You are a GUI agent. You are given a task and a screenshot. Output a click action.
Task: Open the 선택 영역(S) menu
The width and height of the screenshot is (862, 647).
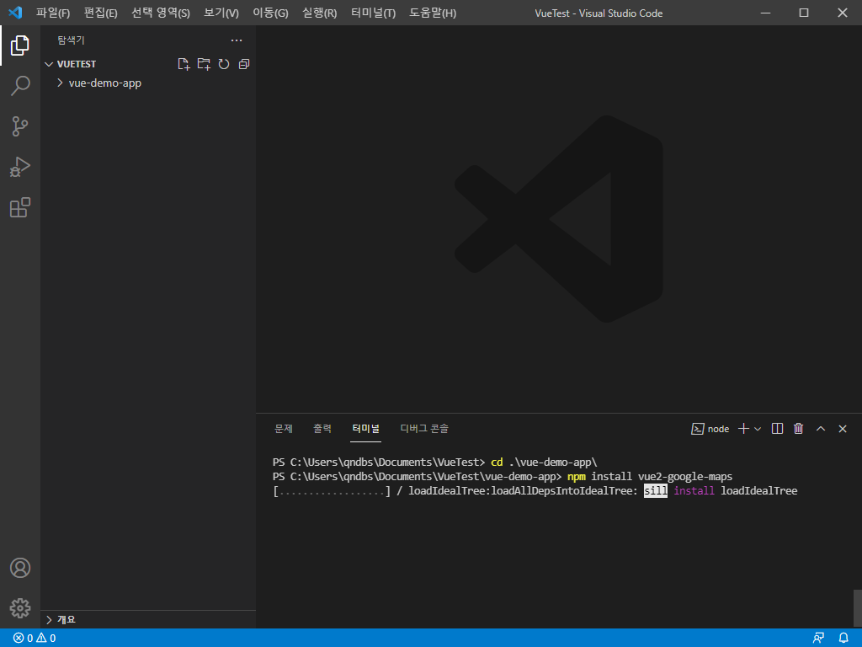(x=161, y=13)
